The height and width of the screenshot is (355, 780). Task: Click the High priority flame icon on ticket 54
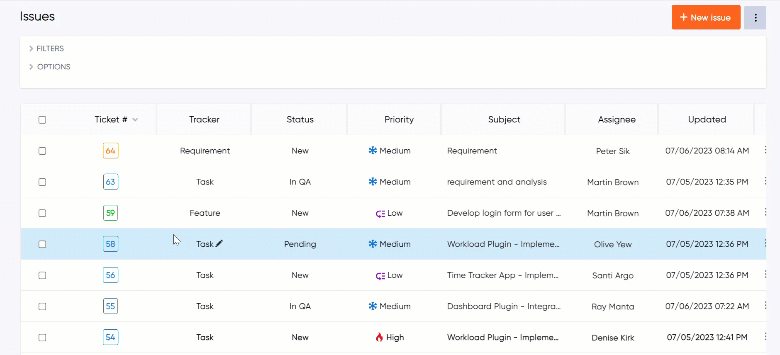point(379,337)
